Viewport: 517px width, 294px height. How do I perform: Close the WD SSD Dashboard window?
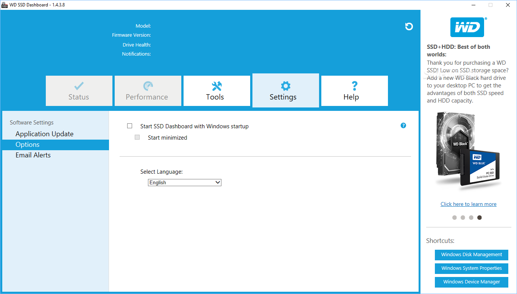coord(508,5)
